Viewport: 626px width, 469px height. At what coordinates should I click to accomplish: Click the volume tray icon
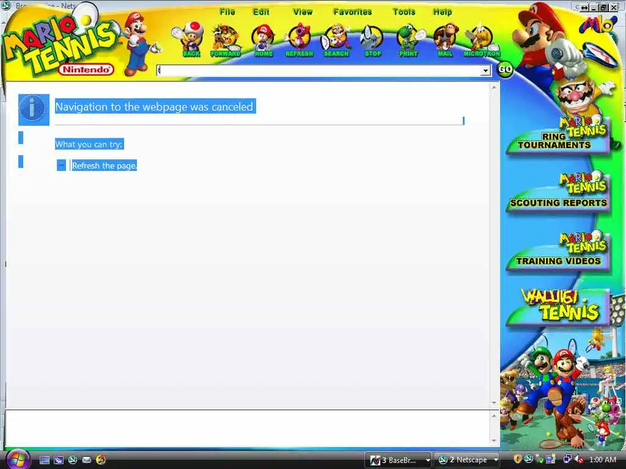coord(580,460)
